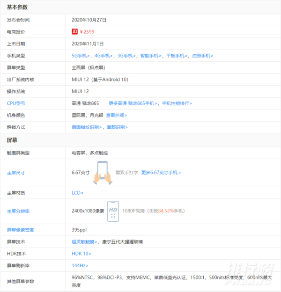The image size is (281, 292).
Task: Open the 面部识别 link
Action: [117, 127]
